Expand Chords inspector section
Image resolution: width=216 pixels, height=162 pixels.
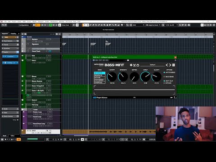(10, 45)
